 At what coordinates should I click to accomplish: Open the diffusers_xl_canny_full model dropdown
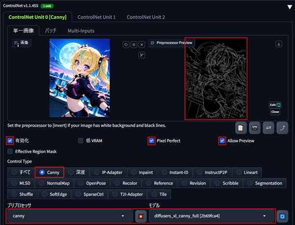(211, 216)
